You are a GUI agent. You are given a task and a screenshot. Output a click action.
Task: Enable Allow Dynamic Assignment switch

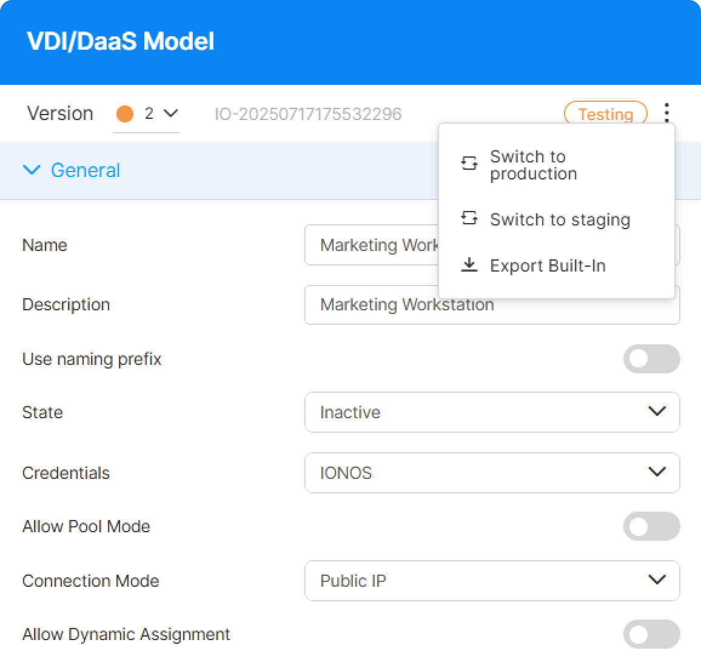point(651,634)
